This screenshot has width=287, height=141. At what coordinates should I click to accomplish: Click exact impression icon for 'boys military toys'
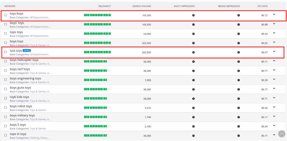[x=193, y=117]
